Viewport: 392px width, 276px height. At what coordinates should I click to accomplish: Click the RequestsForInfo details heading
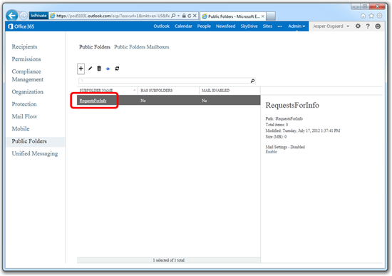292,106
